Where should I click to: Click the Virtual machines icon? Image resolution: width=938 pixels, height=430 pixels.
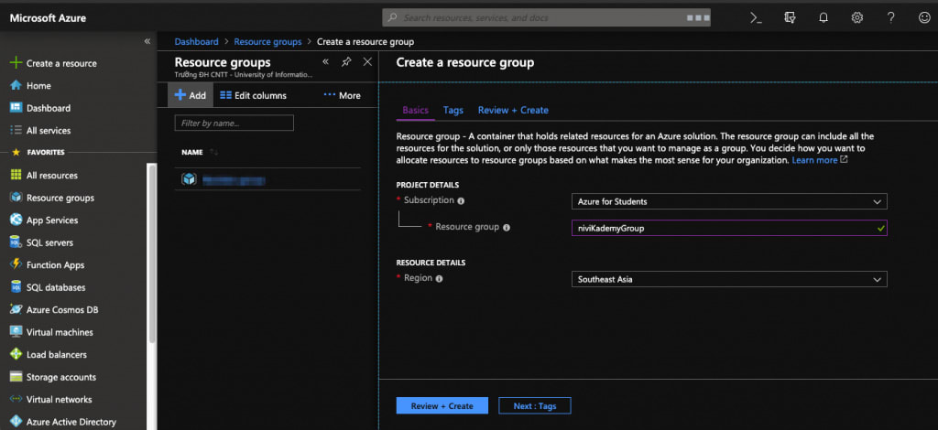point(16,332)
